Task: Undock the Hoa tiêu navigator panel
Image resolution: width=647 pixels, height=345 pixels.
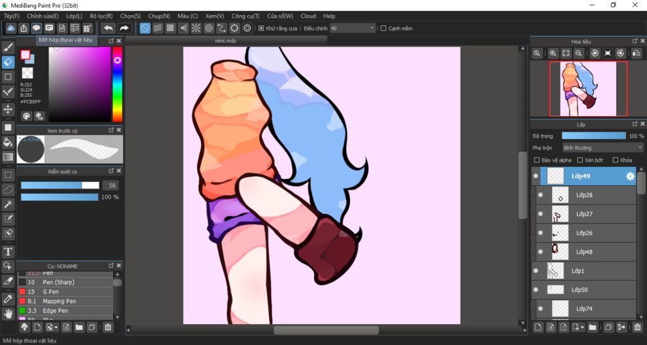Action: 635,41
